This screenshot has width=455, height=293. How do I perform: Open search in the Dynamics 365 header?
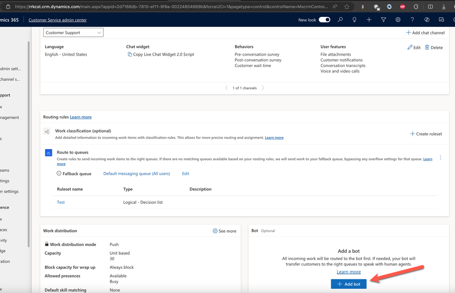(340, 20)
